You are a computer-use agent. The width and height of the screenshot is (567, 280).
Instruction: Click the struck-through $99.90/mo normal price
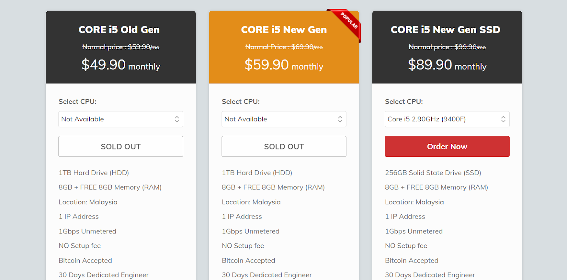[x=447, y=47]
